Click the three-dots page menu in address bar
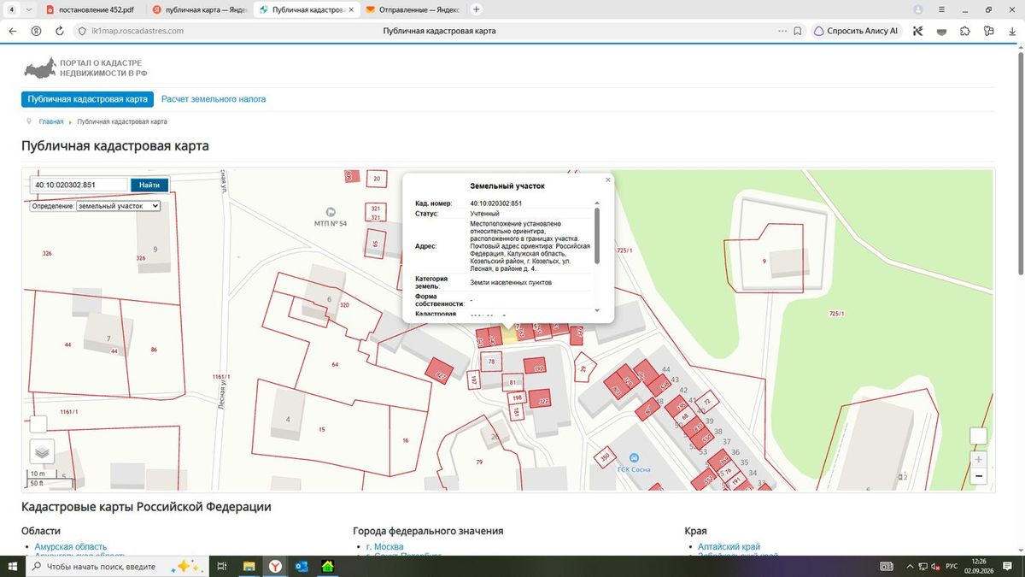1025x577 pixels. point(782,30)
